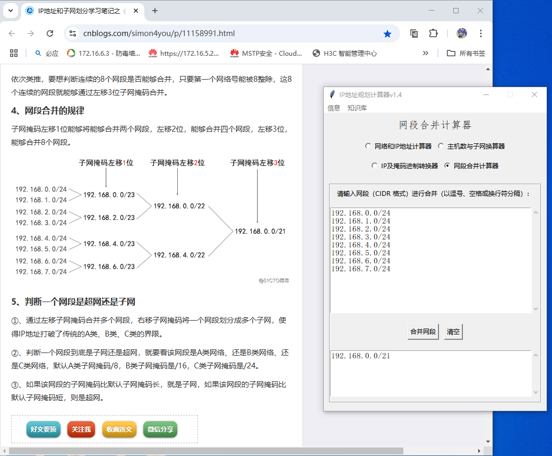Open the 知识库 menu in calculator

tap(357, 108)
